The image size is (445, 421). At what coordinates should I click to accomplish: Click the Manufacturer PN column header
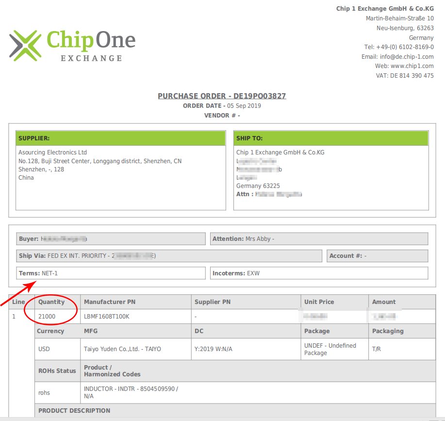tap(136, 302)
